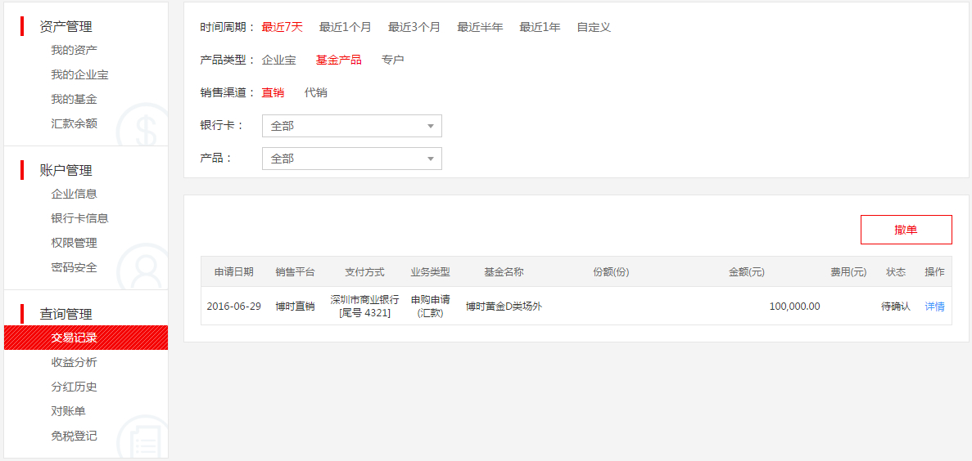Click the 金额(元) column header
This screenshot has height=461, width=972.
[x=746, y=271]
